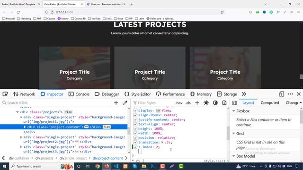The image size is (303, 170).
Task: Open the Style Editor tab
Action: click(137, 94)
